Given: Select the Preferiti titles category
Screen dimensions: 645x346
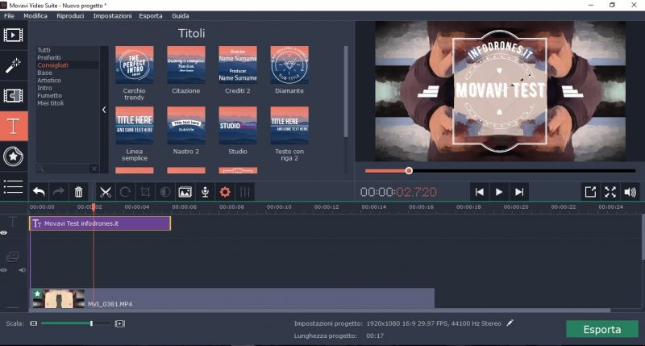Looking at the screenshot, I should (49, 57).
